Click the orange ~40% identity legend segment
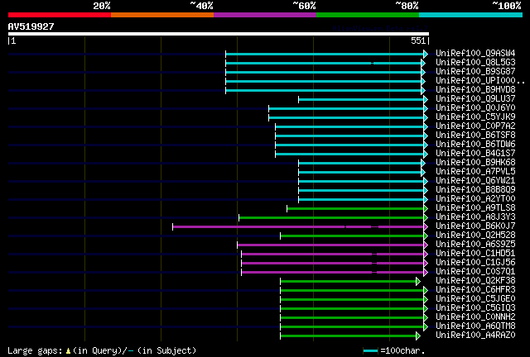 (162, 15)
